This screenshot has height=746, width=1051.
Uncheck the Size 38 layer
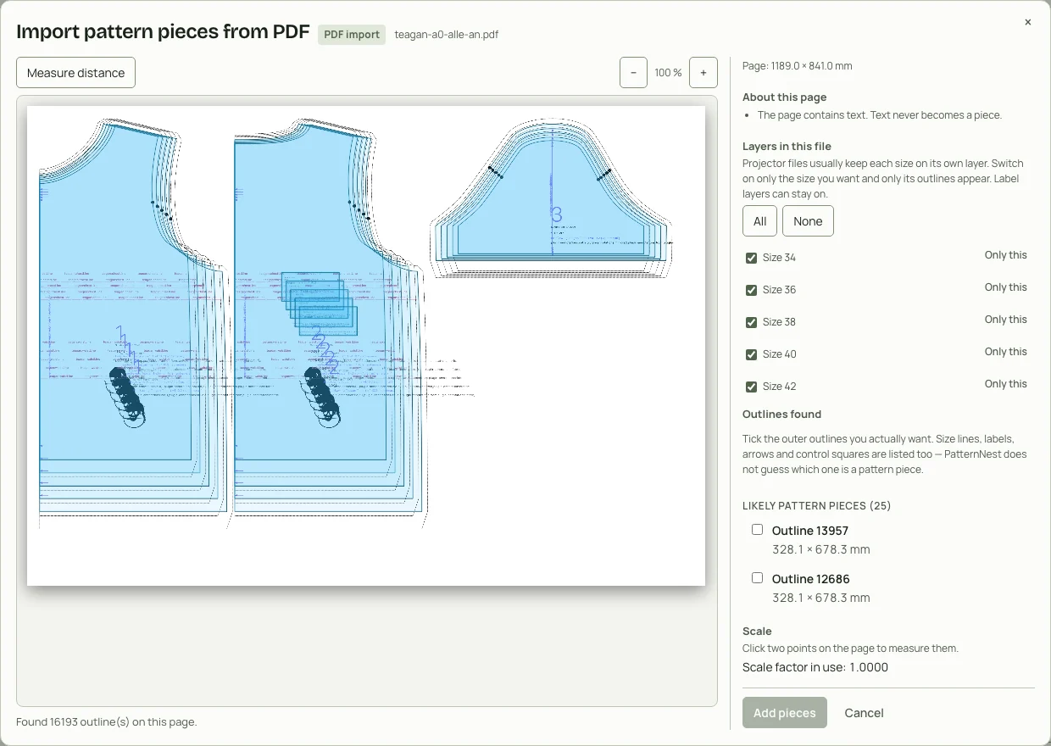click(751, 322)
